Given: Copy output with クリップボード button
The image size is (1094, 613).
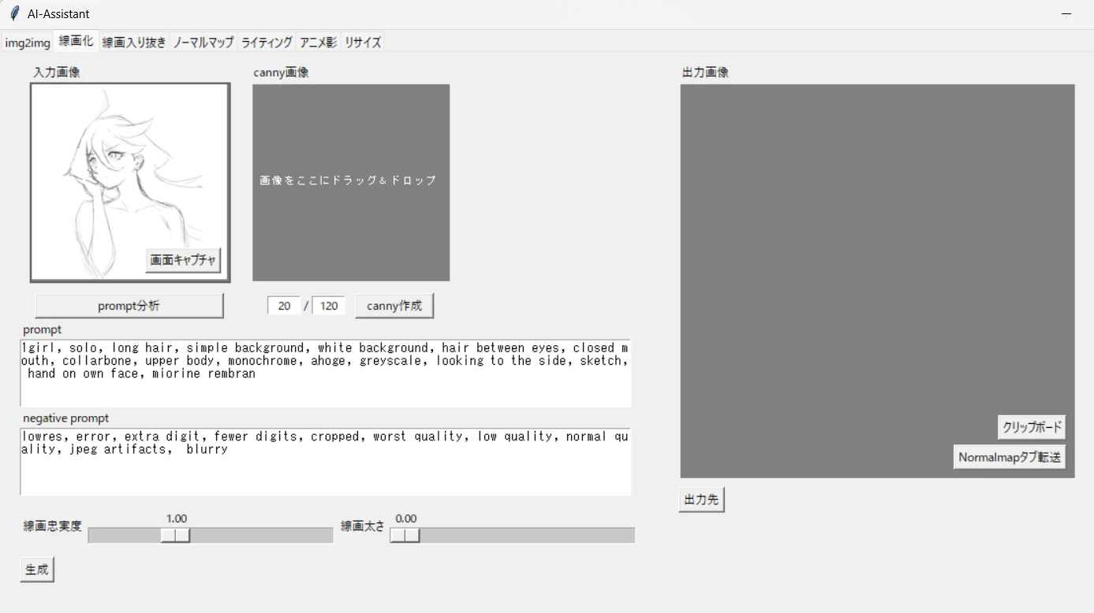Looking at the screenshot, I should pos(1032,428).
